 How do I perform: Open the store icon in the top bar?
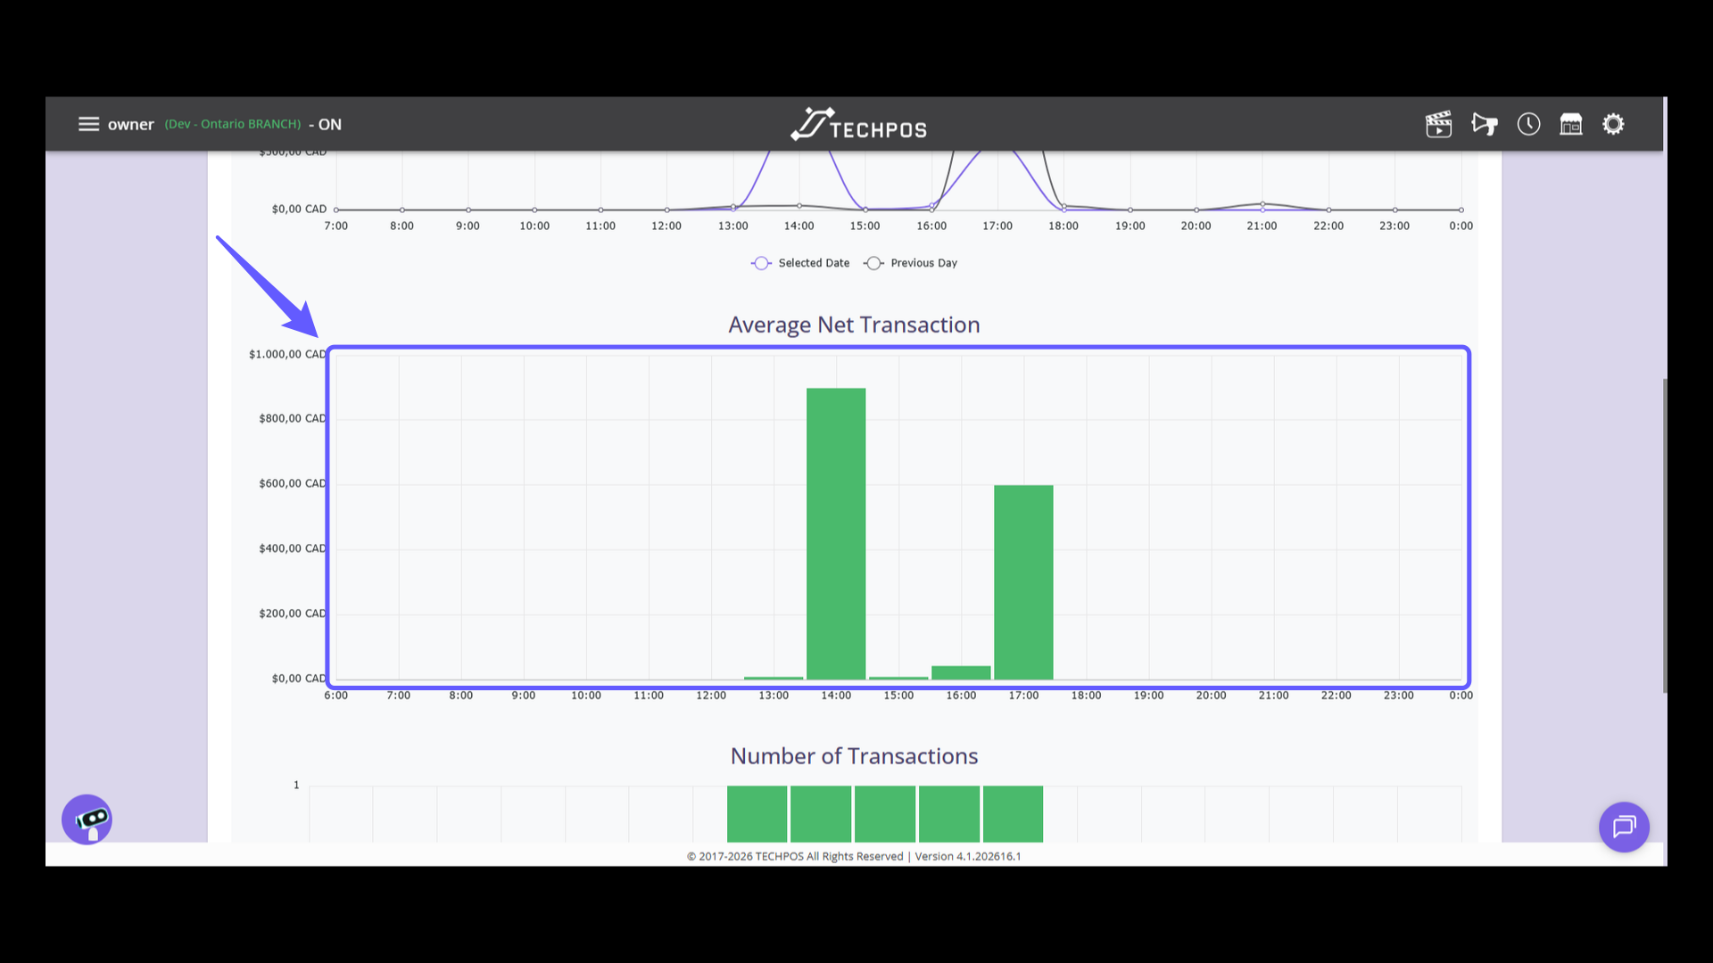[x=1571, y=124]
